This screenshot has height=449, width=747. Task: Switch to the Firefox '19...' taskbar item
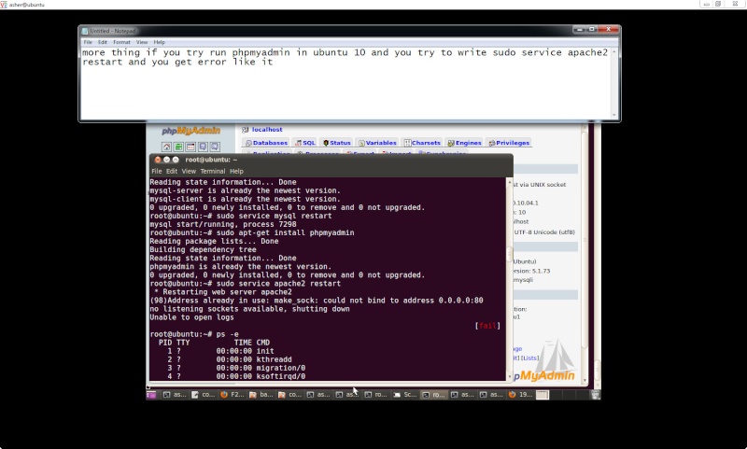click(x=520, y=395)
